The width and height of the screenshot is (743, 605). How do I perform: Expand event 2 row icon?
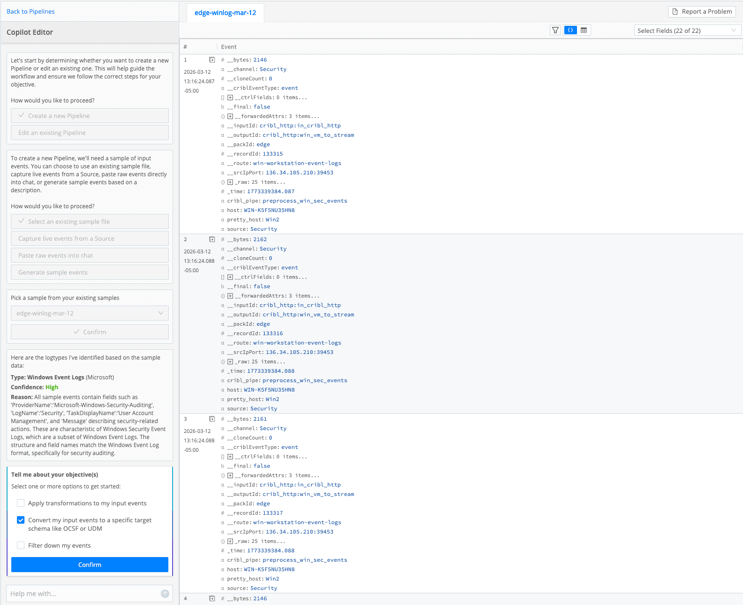[x=212, y=239]
